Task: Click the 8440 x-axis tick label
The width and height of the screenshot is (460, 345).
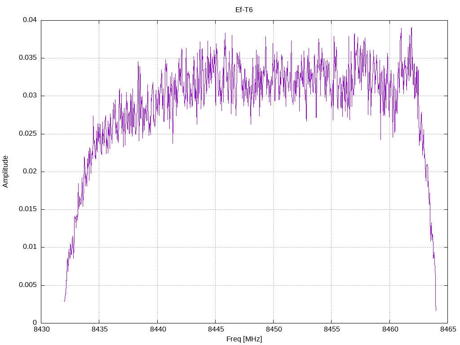Action: pyautogui.click(x=158, y=329)
